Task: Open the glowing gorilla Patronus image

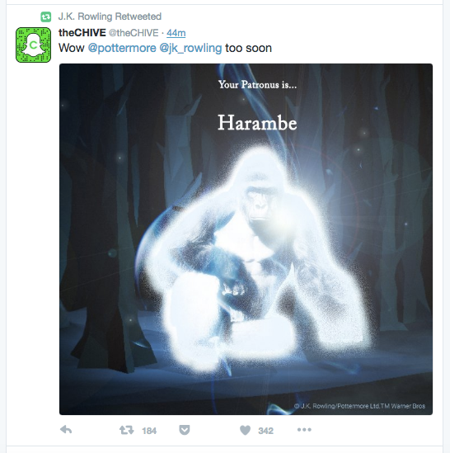Action: click(x=246, y=239)
